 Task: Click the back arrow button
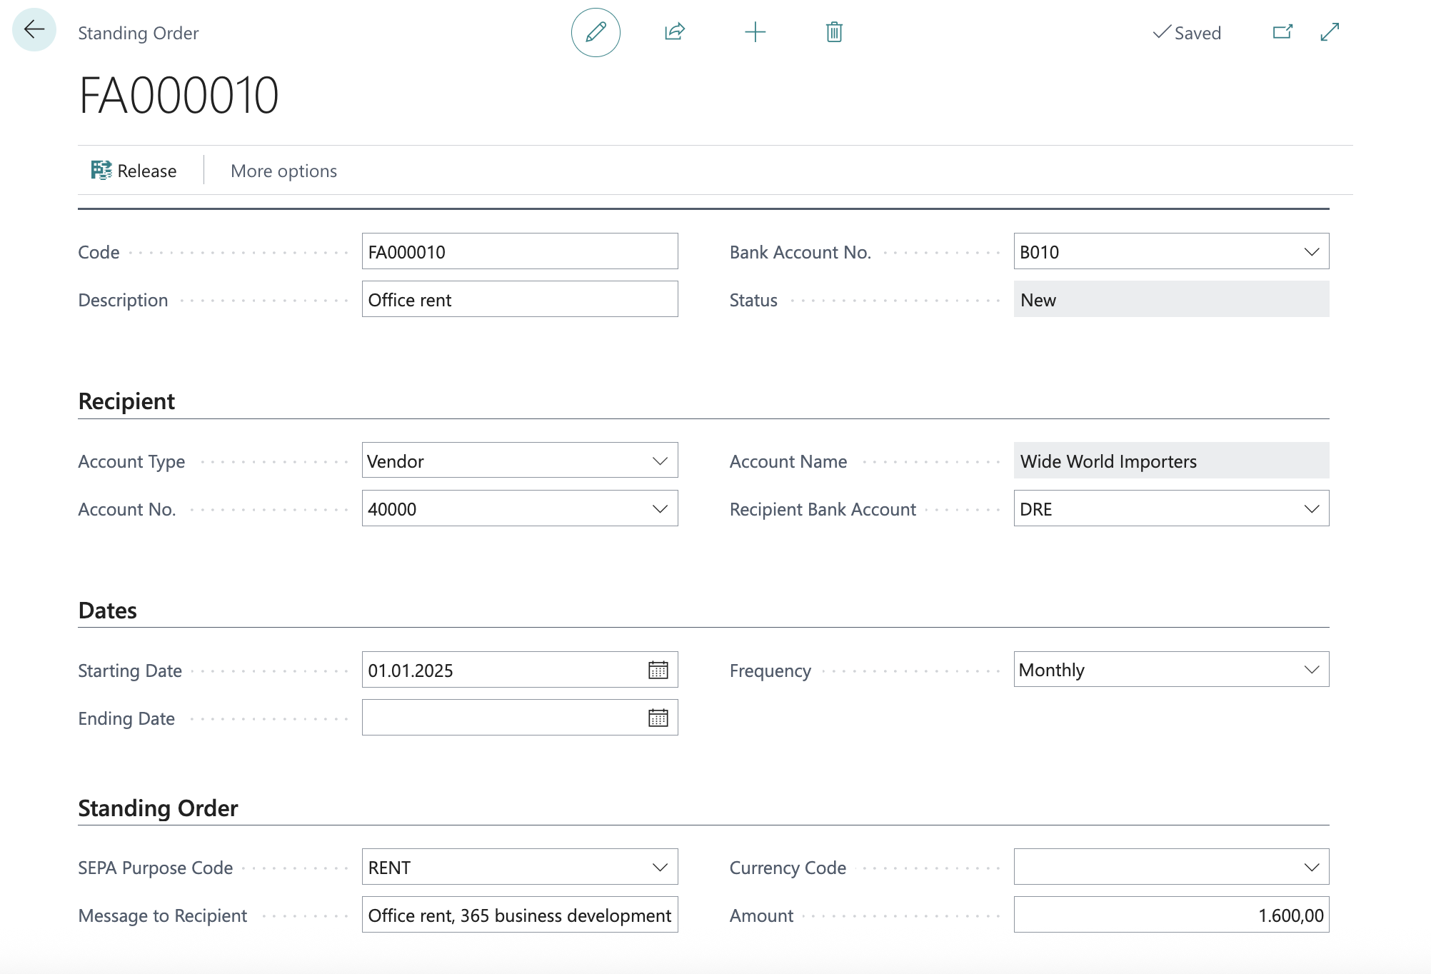pos(34,30)
